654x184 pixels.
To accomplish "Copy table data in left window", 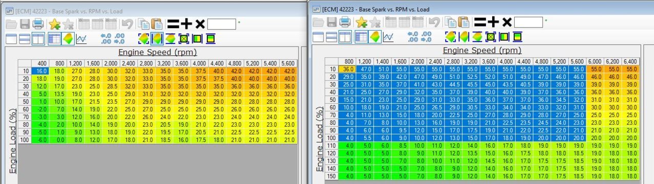I will [x=144, y=24].
